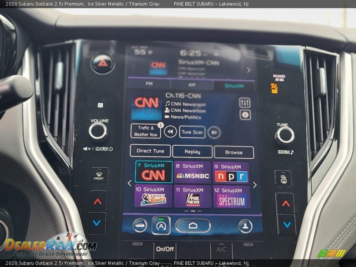The image size is (356, 267).
Task: Lower passenger temperature with blue arrow
Action: 287,225
